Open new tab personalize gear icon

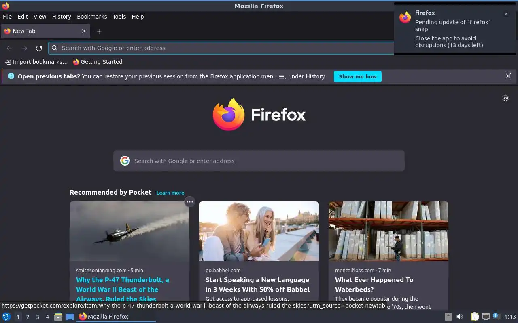coord(505,98)
